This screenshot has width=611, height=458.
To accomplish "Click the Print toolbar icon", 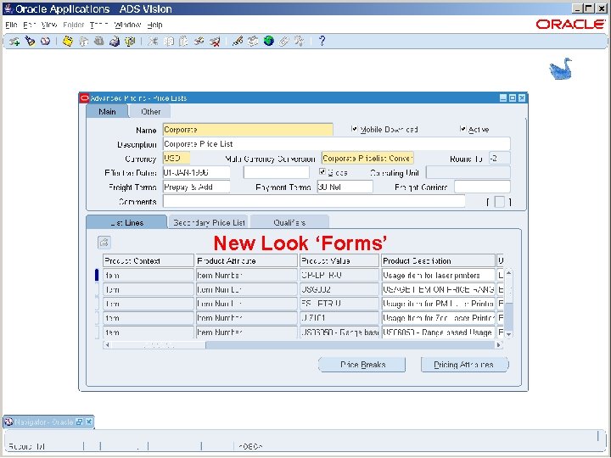I will [115, 41].
